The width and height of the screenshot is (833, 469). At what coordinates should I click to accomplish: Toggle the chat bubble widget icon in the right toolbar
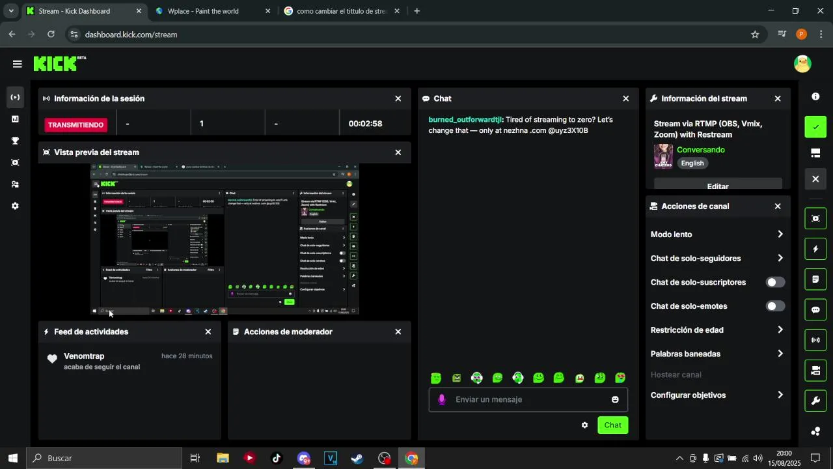815,310
